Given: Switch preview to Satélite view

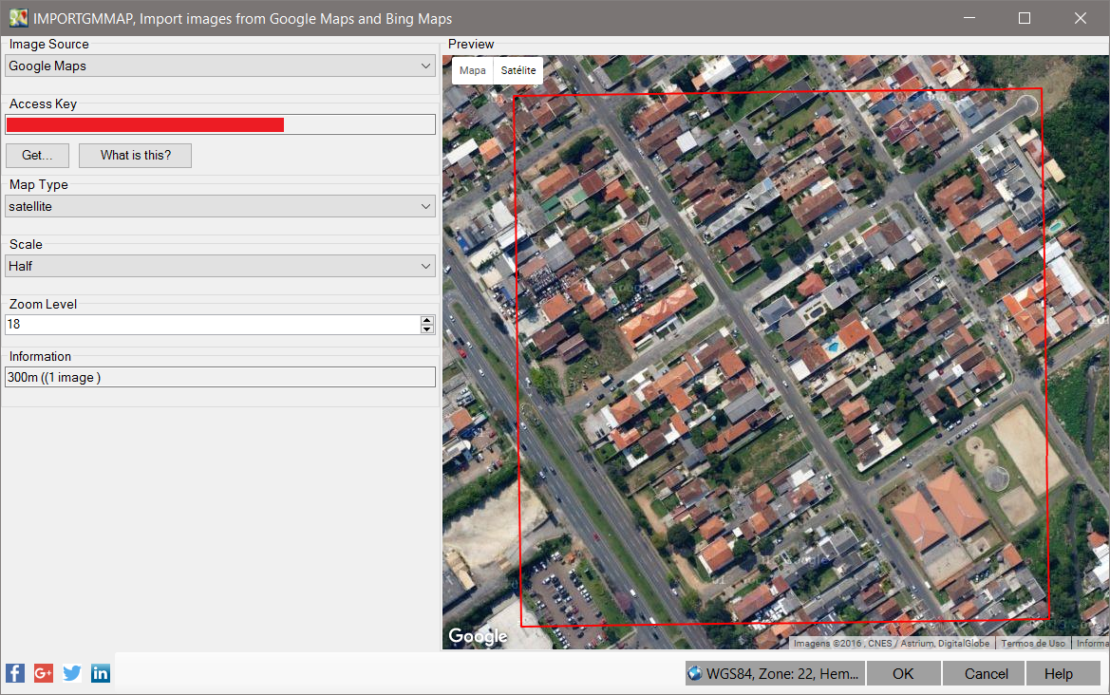Looking at the screenshot, I should point(518,71).
